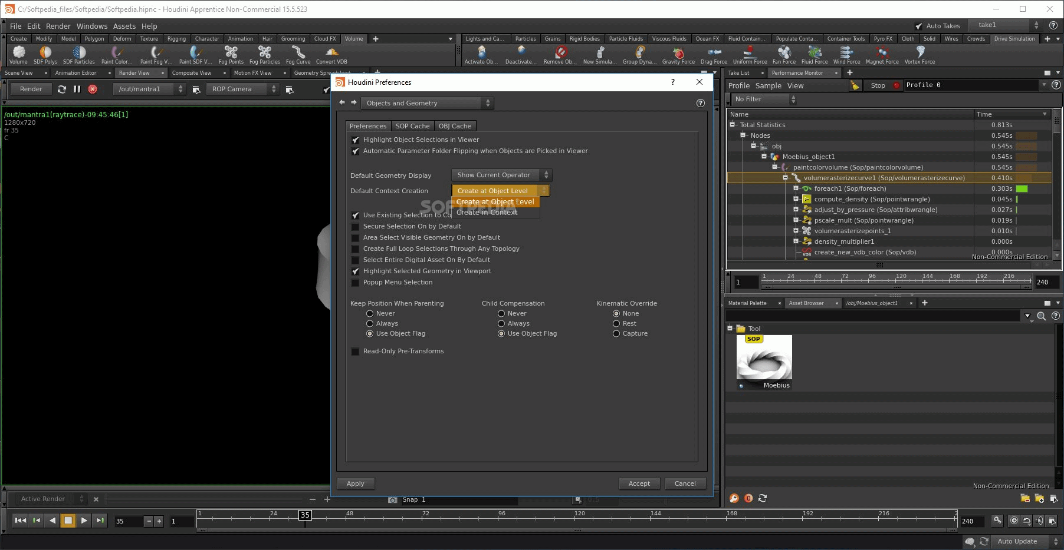Image resolution: width=1064 pixels, height=550 pixels.
Task: Click the Fluid Force tool
Action: (x=815, y=55)
